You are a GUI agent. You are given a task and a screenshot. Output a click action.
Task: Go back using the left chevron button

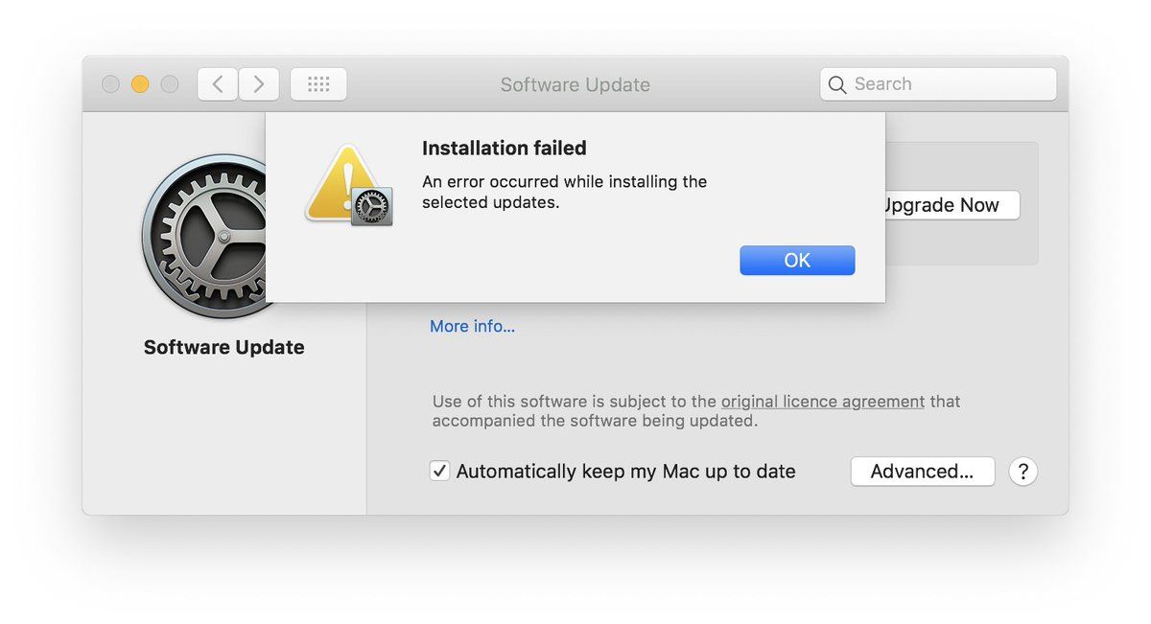point(218,84)
